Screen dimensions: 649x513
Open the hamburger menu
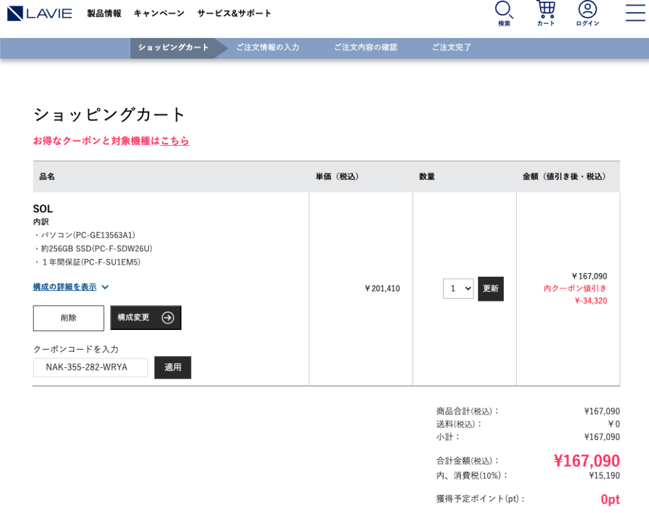pos(635,13)
